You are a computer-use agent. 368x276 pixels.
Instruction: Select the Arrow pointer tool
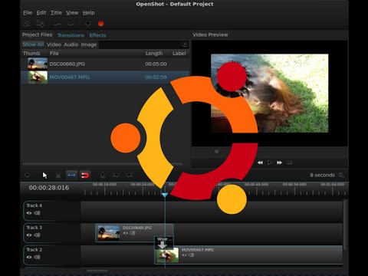(44, 176)
